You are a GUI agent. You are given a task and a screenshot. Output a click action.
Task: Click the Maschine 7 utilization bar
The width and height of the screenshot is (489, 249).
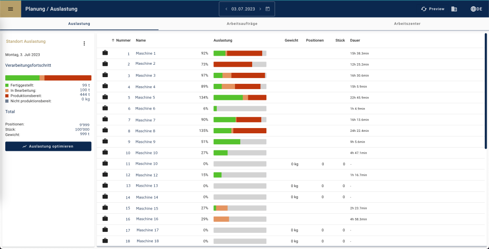pyautogui.click(x=240, y=120)
